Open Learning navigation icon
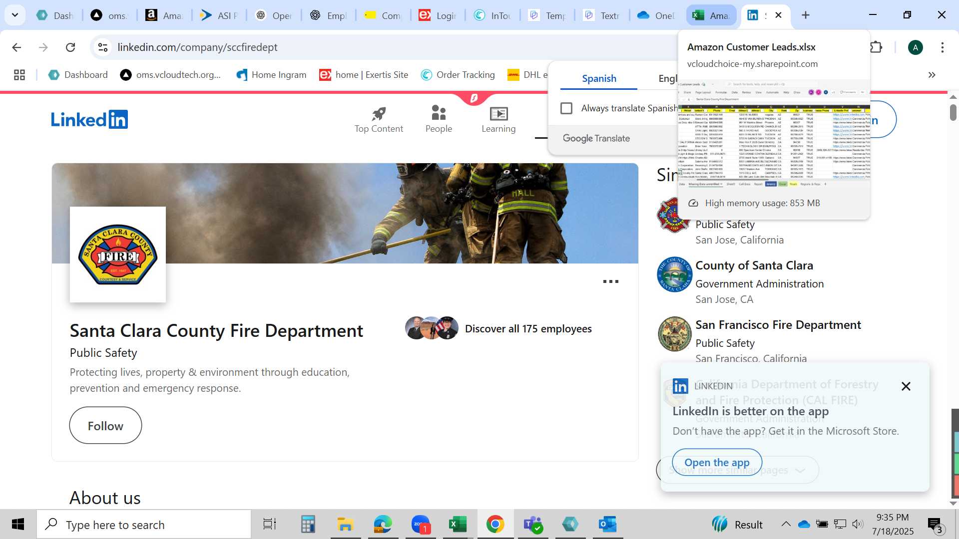 coord(498,120)
